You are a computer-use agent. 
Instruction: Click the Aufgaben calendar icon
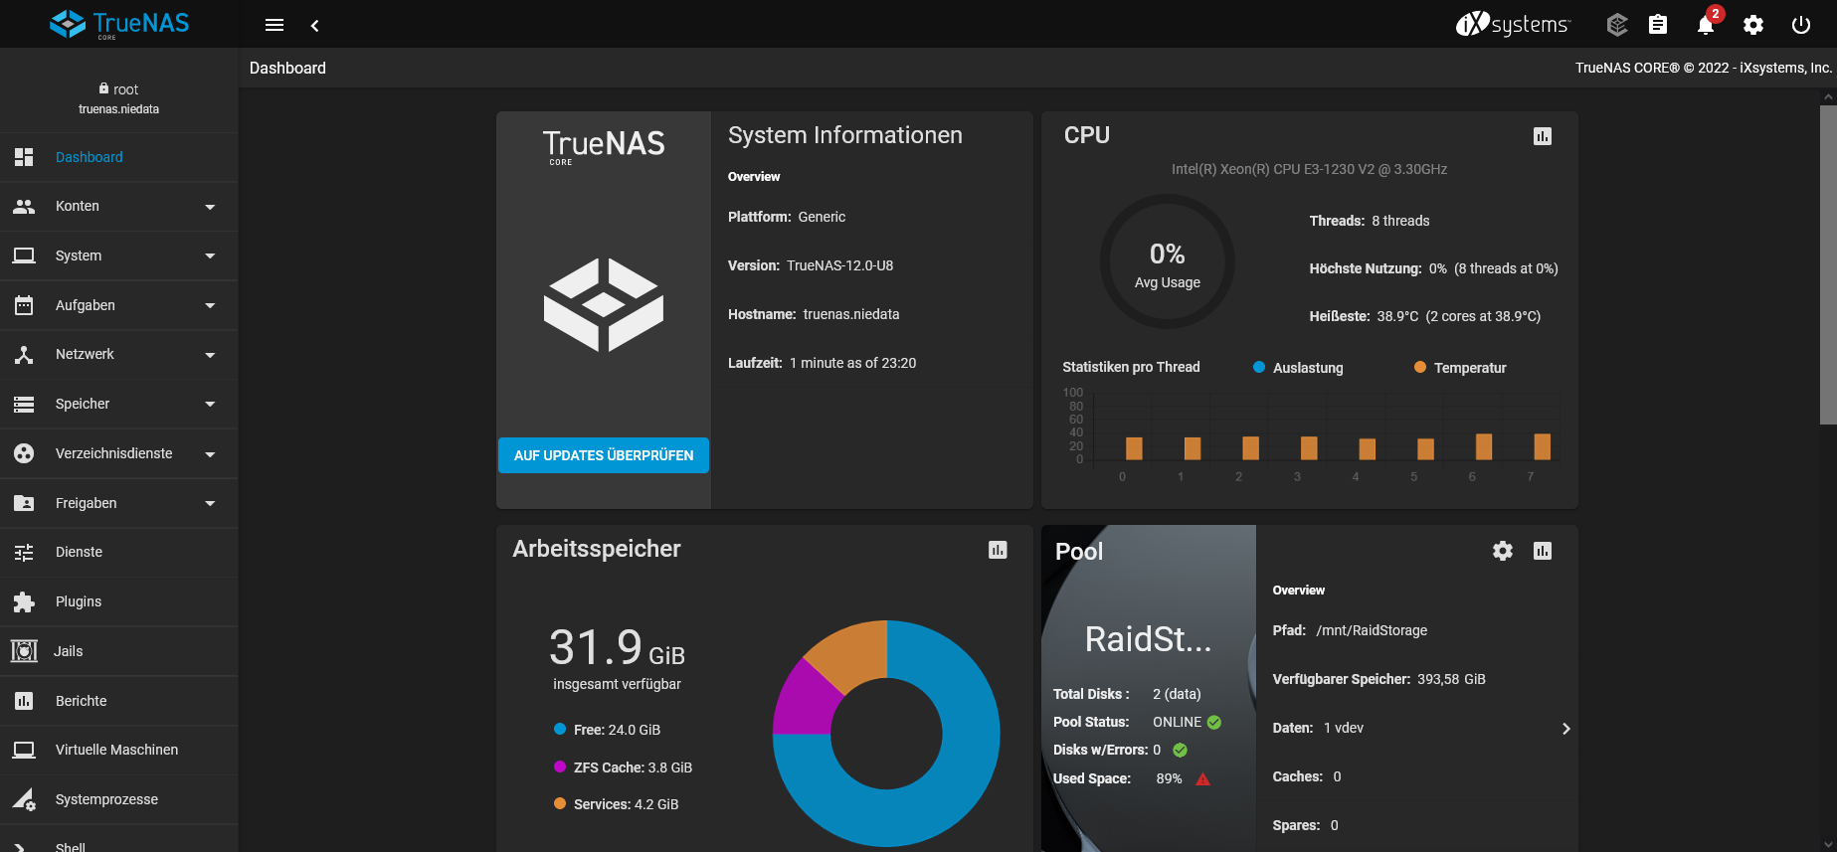pyautogui.click(x=24, y=305)
